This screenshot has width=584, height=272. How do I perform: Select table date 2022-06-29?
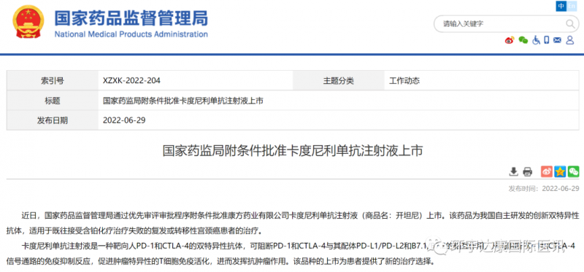pyautogui.click(x=124, y=120)
